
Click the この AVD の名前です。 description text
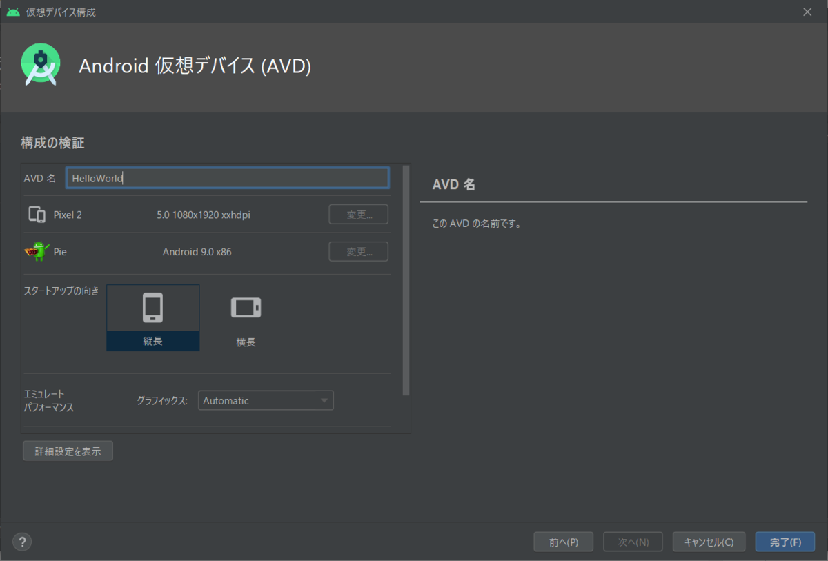[476, 224]
